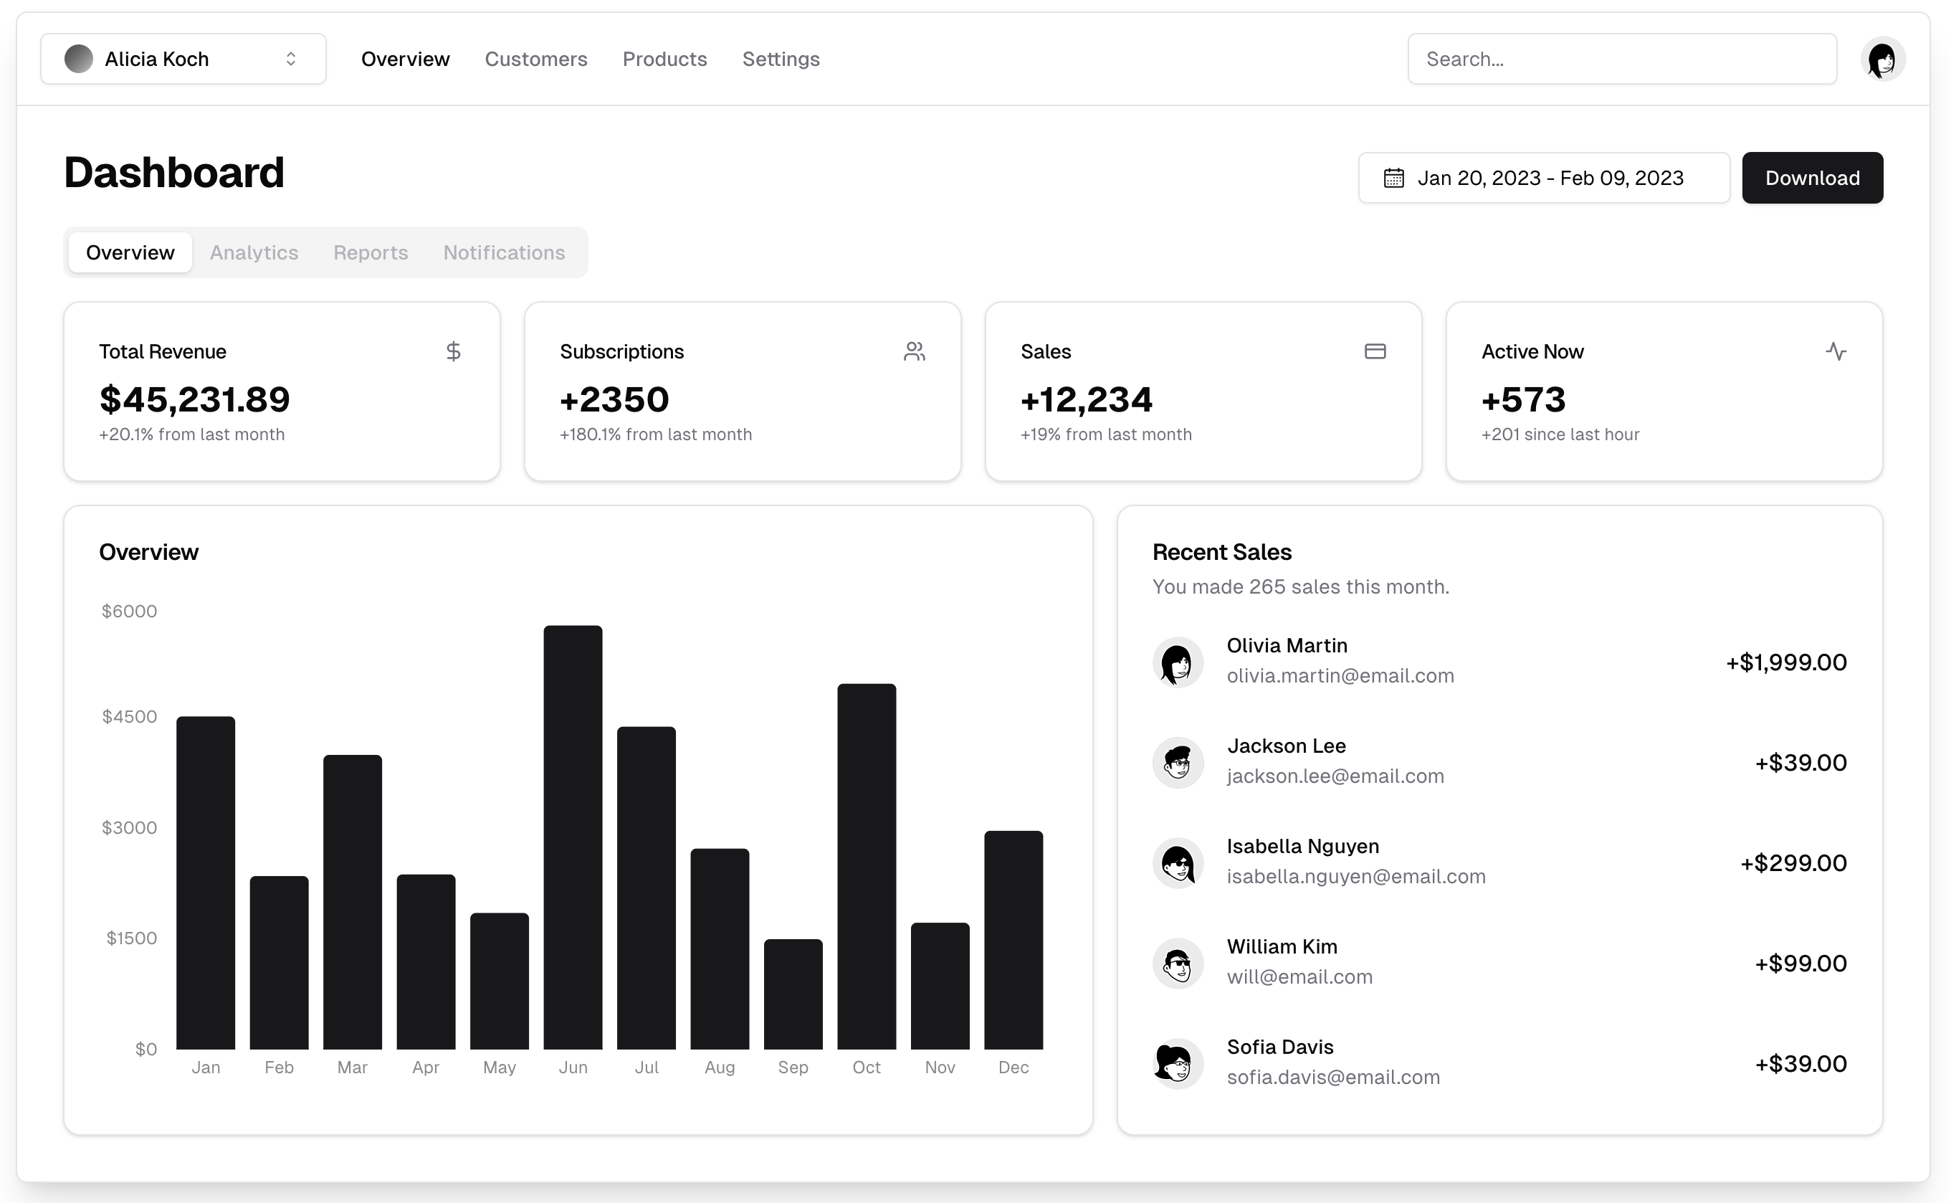1951x1203 pixels.
Task: Click the users icon on Subscriptions card
Action: tap(914, 351)
